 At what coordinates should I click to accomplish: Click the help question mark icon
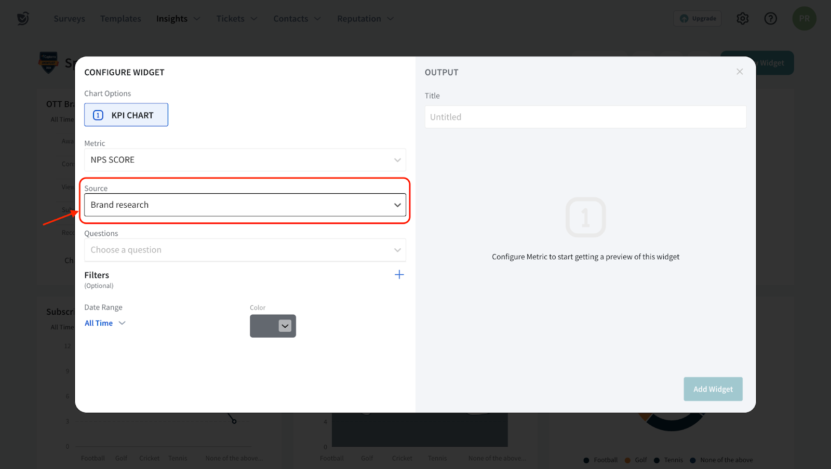[x=770, y=19]
